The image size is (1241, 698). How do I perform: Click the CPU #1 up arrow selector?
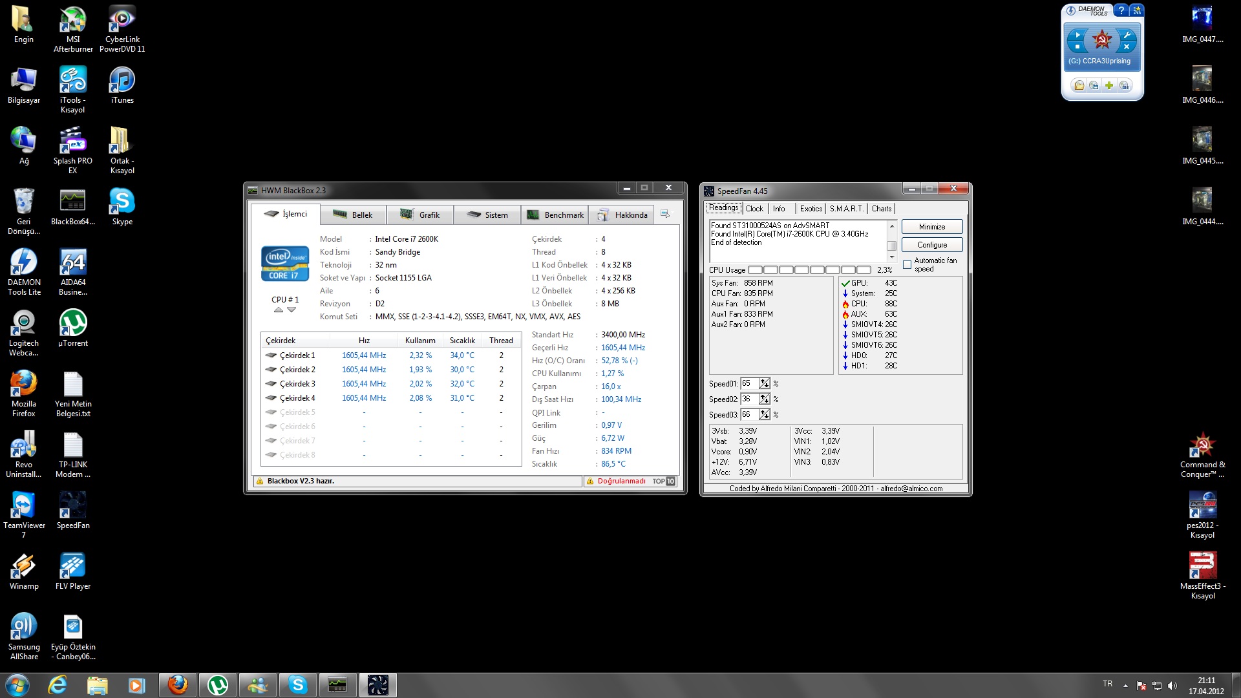(x=279, y=310)
